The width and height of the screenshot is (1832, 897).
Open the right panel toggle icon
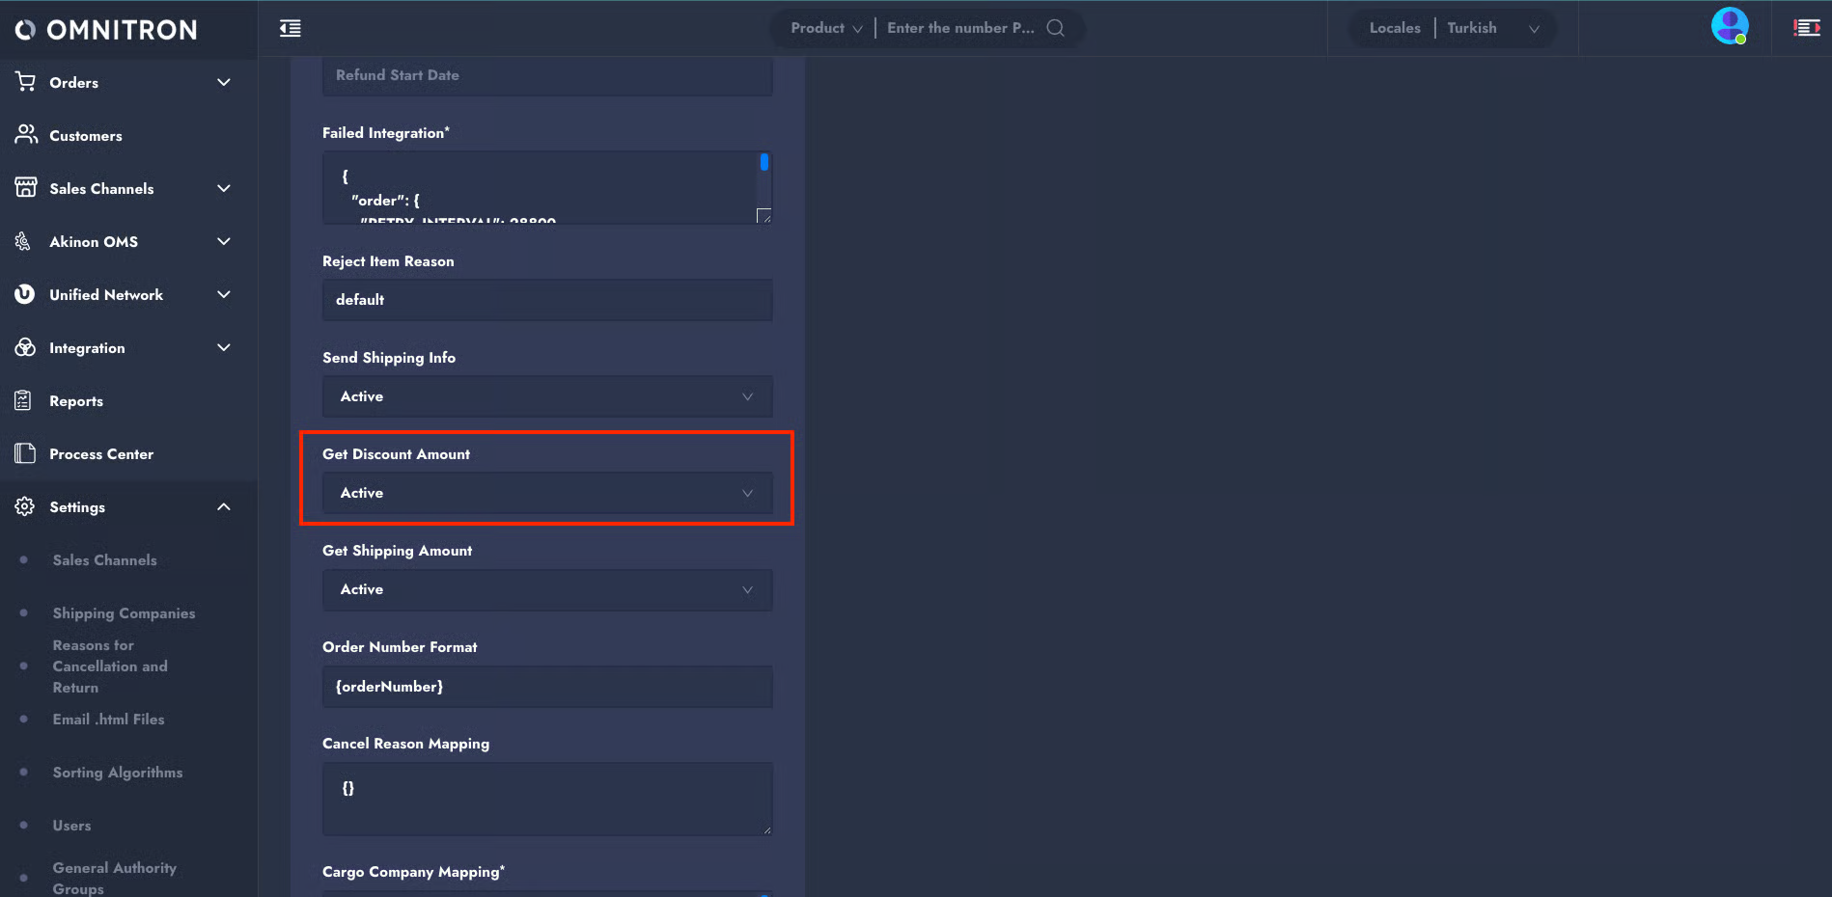click(x=1806, y=28)
